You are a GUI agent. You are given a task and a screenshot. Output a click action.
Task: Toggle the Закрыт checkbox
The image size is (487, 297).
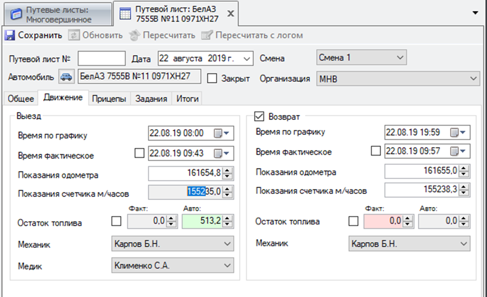pos(212,78)
